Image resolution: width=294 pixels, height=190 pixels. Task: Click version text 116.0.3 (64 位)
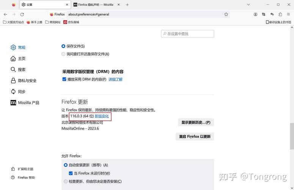[x=82, y=116]
